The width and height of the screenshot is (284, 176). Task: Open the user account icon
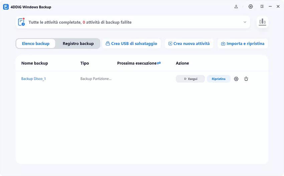coord(236,7)
